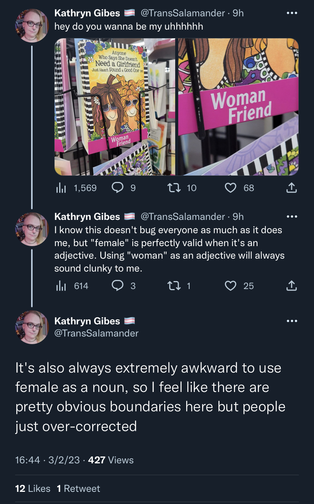Screen dimensions: 314x504
Task: Retweet the second tweet with 1 retweet
Action: click(174, 286)
